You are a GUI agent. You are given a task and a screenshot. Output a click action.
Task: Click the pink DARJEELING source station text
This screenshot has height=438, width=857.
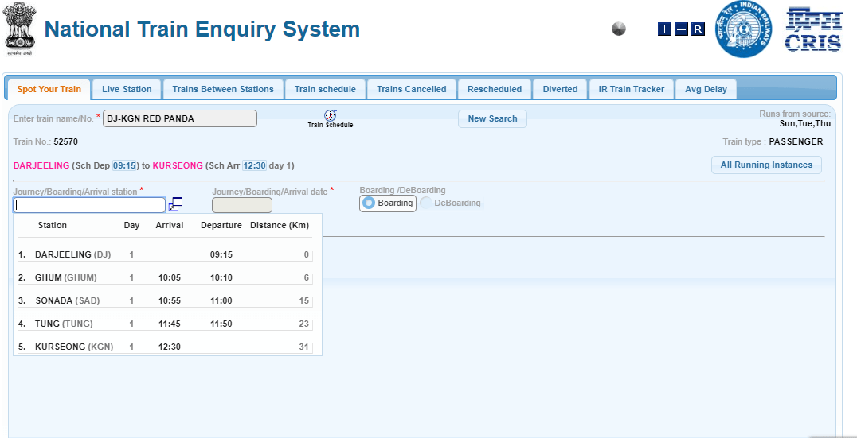coord(41,165)
